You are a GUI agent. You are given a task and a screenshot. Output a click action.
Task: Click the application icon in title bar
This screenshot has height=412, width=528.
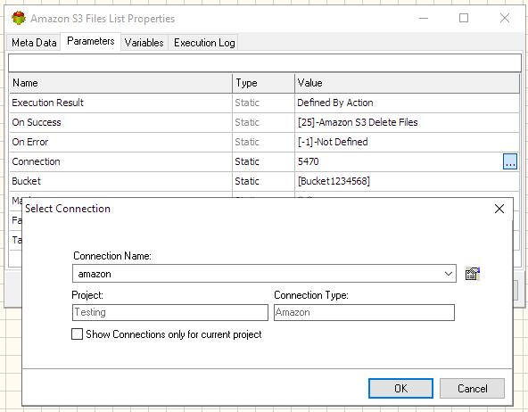[x=19, y=18]
